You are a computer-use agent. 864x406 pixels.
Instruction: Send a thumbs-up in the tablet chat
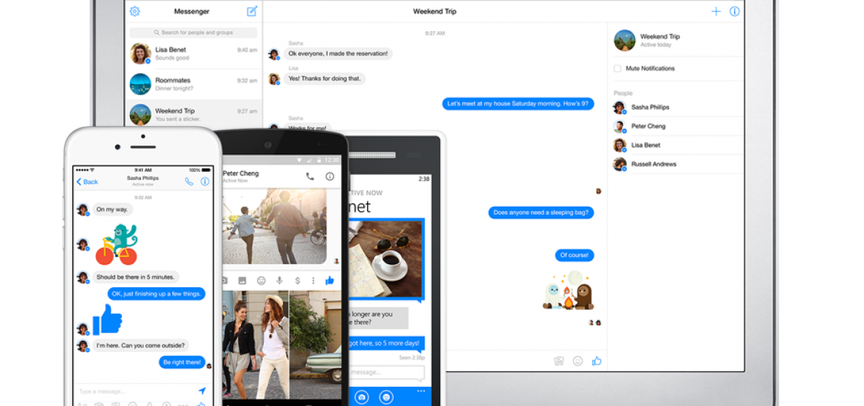[x=597, y=361]
